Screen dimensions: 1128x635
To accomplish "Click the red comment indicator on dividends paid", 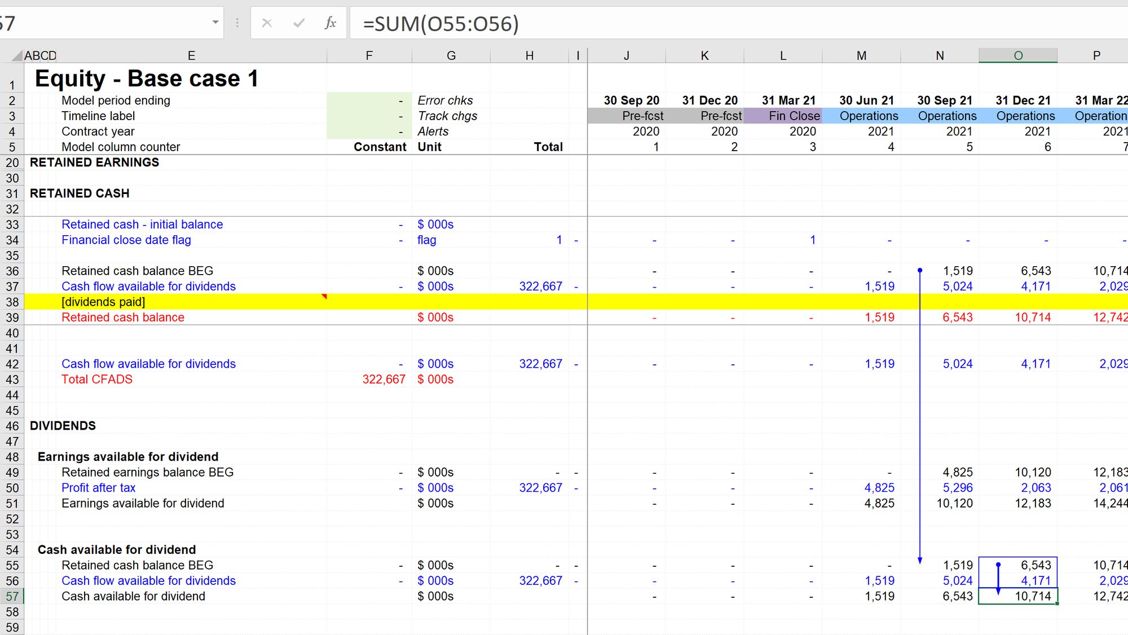I will click(x=324, y=296).
